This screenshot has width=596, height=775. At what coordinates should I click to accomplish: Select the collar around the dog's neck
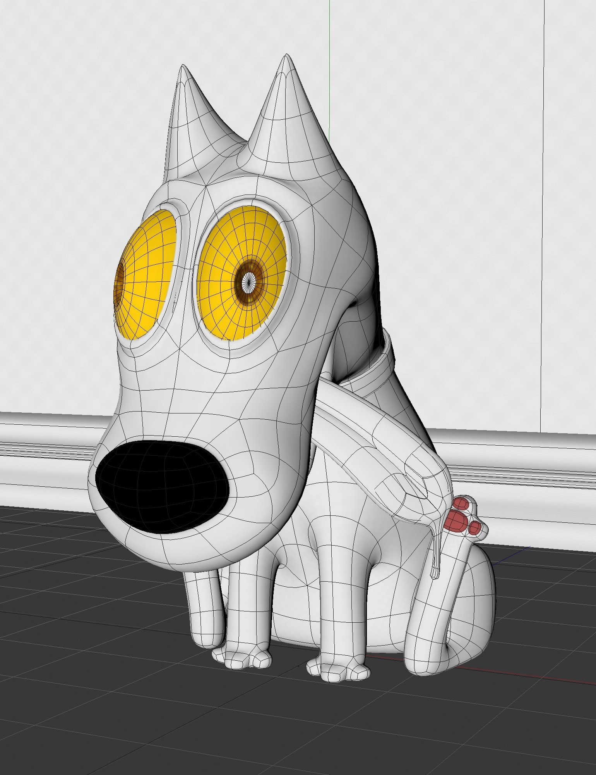point(381,364)
